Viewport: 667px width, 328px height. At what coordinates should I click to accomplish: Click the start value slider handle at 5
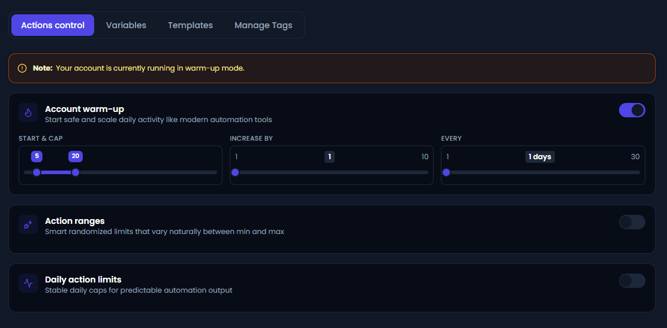37,172
